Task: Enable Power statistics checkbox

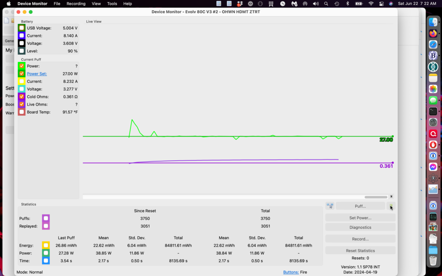Action: 46,253
